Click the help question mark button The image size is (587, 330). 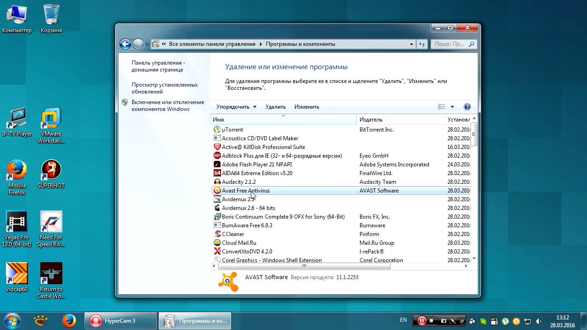467,107
